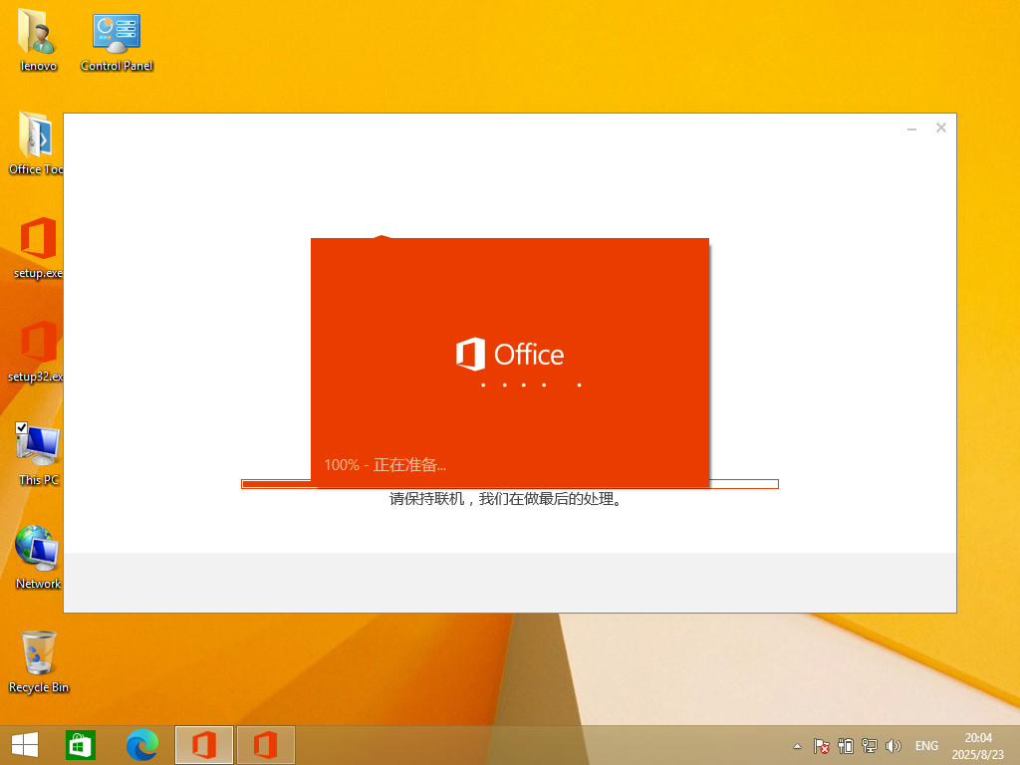Click the Windows Start button
The height and width of the screenshot is (765, 1020).
(25, 745)
